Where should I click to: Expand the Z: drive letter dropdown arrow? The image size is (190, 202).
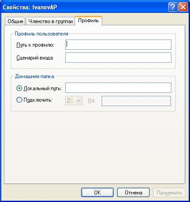pyautogui.click(x=78, y=101)
